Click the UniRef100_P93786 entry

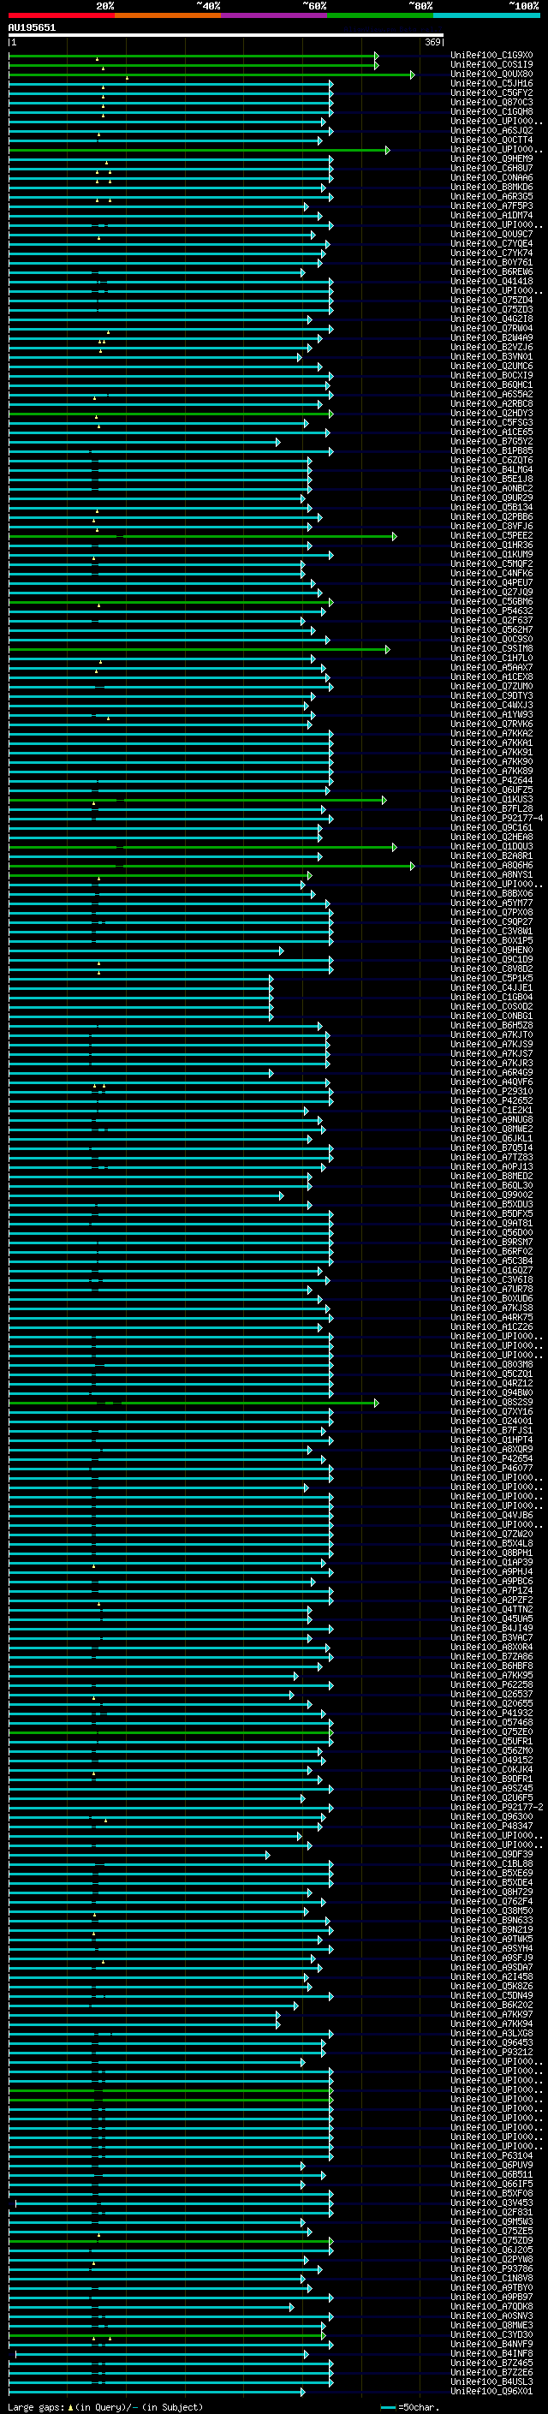tap(491, 2268)
